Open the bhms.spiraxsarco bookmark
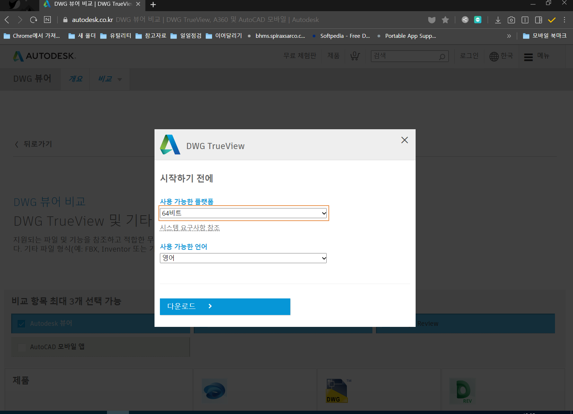573x414 pixels. pyautogui.click(x=276, y=36)
